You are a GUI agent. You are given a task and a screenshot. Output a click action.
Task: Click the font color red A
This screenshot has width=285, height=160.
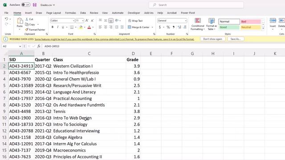coord(89,27)
